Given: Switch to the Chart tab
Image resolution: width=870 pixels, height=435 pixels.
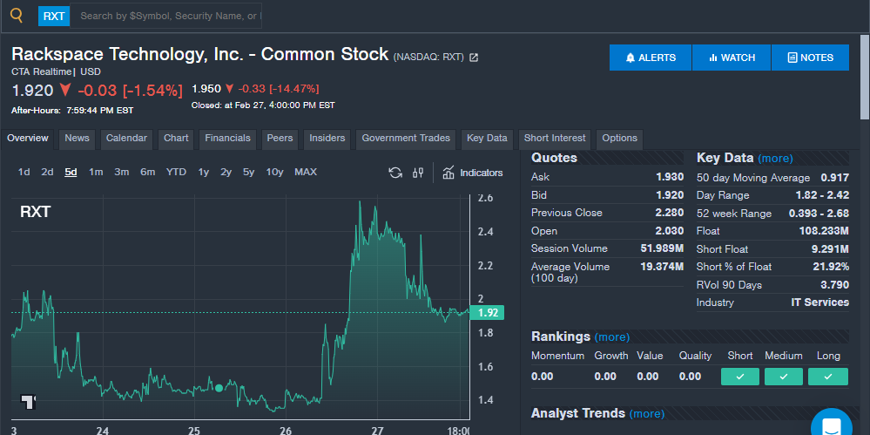Looking at the screenshot, I should click(176, 139).
